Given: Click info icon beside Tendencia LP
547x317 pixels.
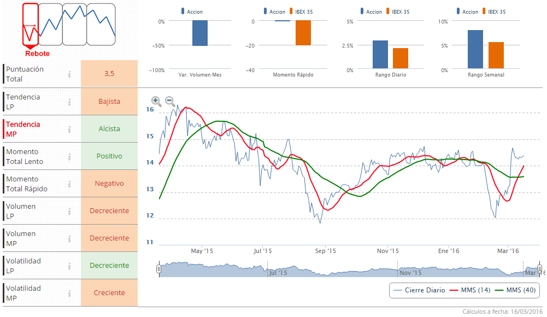Looking at the screenshot, I should (x=69, y=102).
